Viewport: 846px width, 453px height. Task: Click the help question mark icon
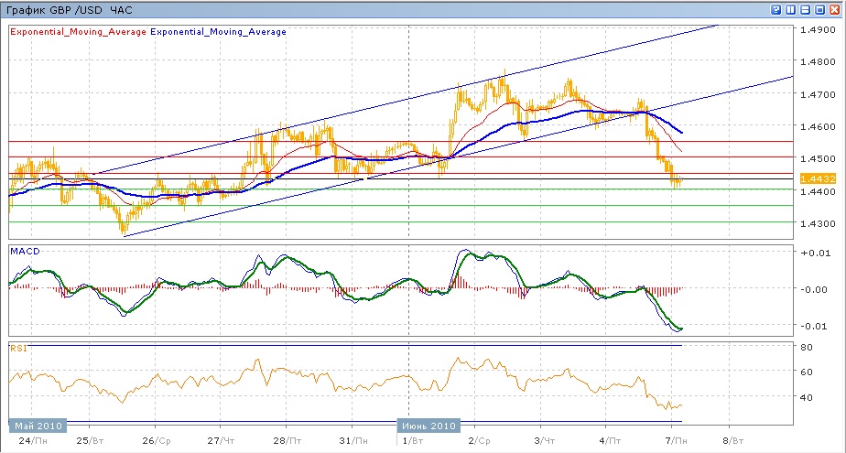[776, 10]
